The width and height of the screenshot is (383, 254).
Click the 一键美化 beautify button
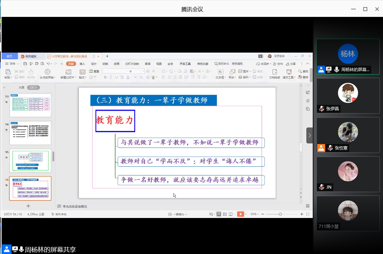pos(178,214)
